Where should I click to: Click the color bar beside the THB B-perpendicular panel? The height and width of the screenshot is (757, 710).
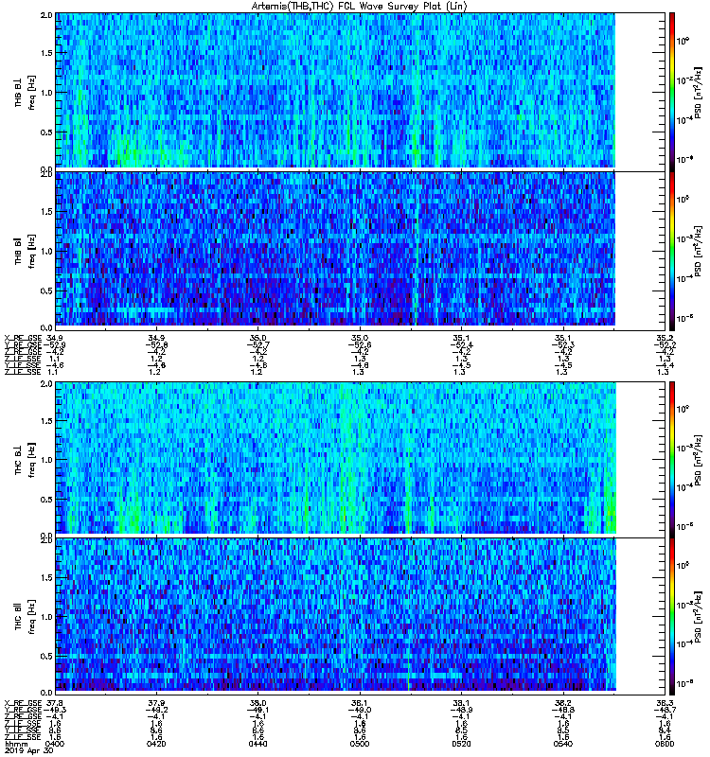672,92
